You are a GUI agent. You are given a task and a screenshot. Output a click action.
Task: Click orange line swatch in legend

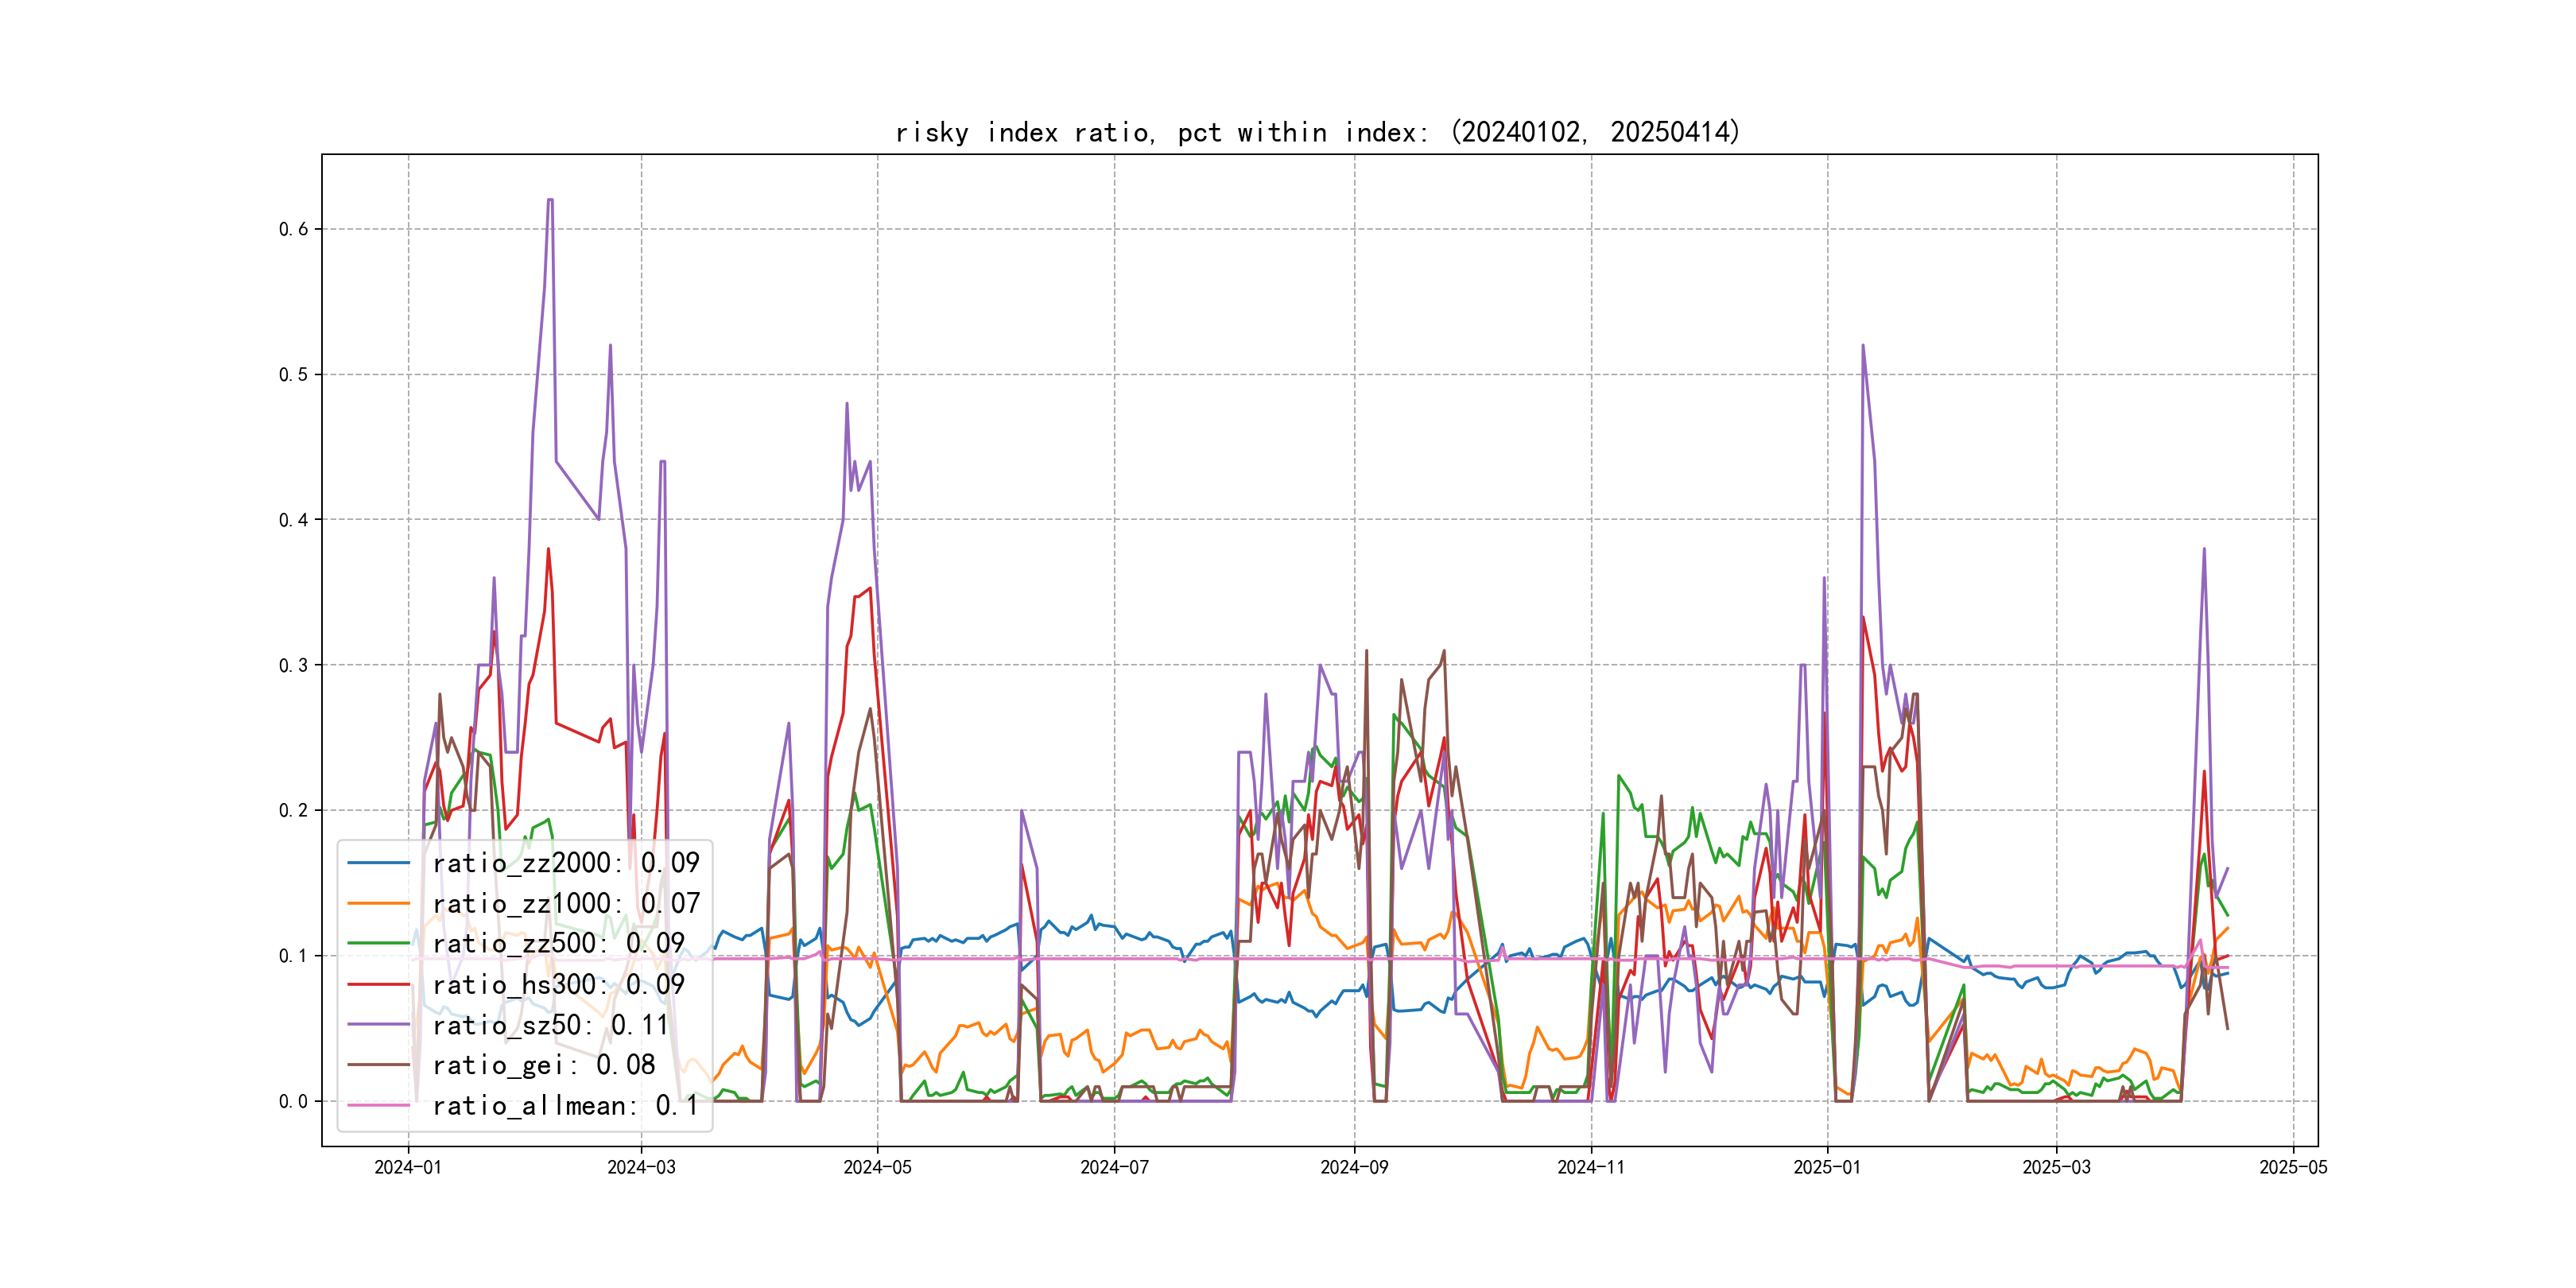pyautogui.click(x=379, y=903)
